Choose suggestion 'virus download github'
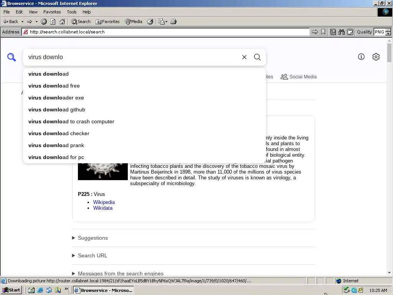393x295 pixels. [144, 109]
